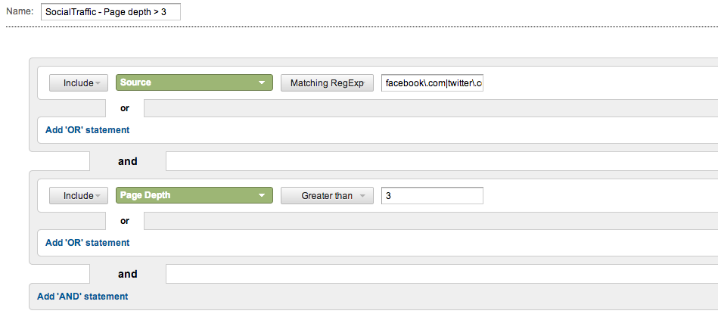Image resolution: width=718 pixels, height=317 pixels.
Task: Click the 'or' label below the Source condition
Action: coord(125,108)
